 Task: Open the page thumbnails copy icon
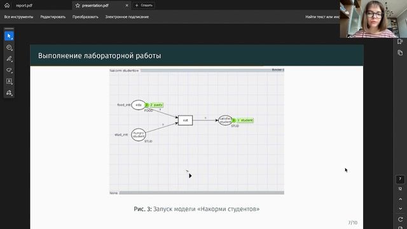(x=400, y=53)
